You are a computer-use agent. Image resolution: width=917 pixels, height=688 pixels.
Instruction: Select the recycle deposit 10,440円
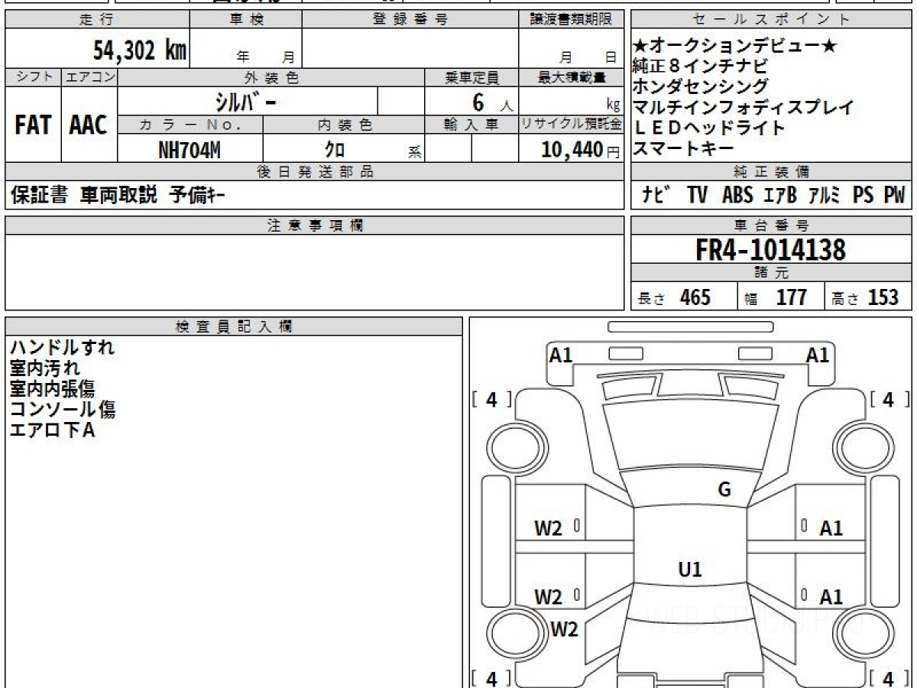(x=581, y=150)
